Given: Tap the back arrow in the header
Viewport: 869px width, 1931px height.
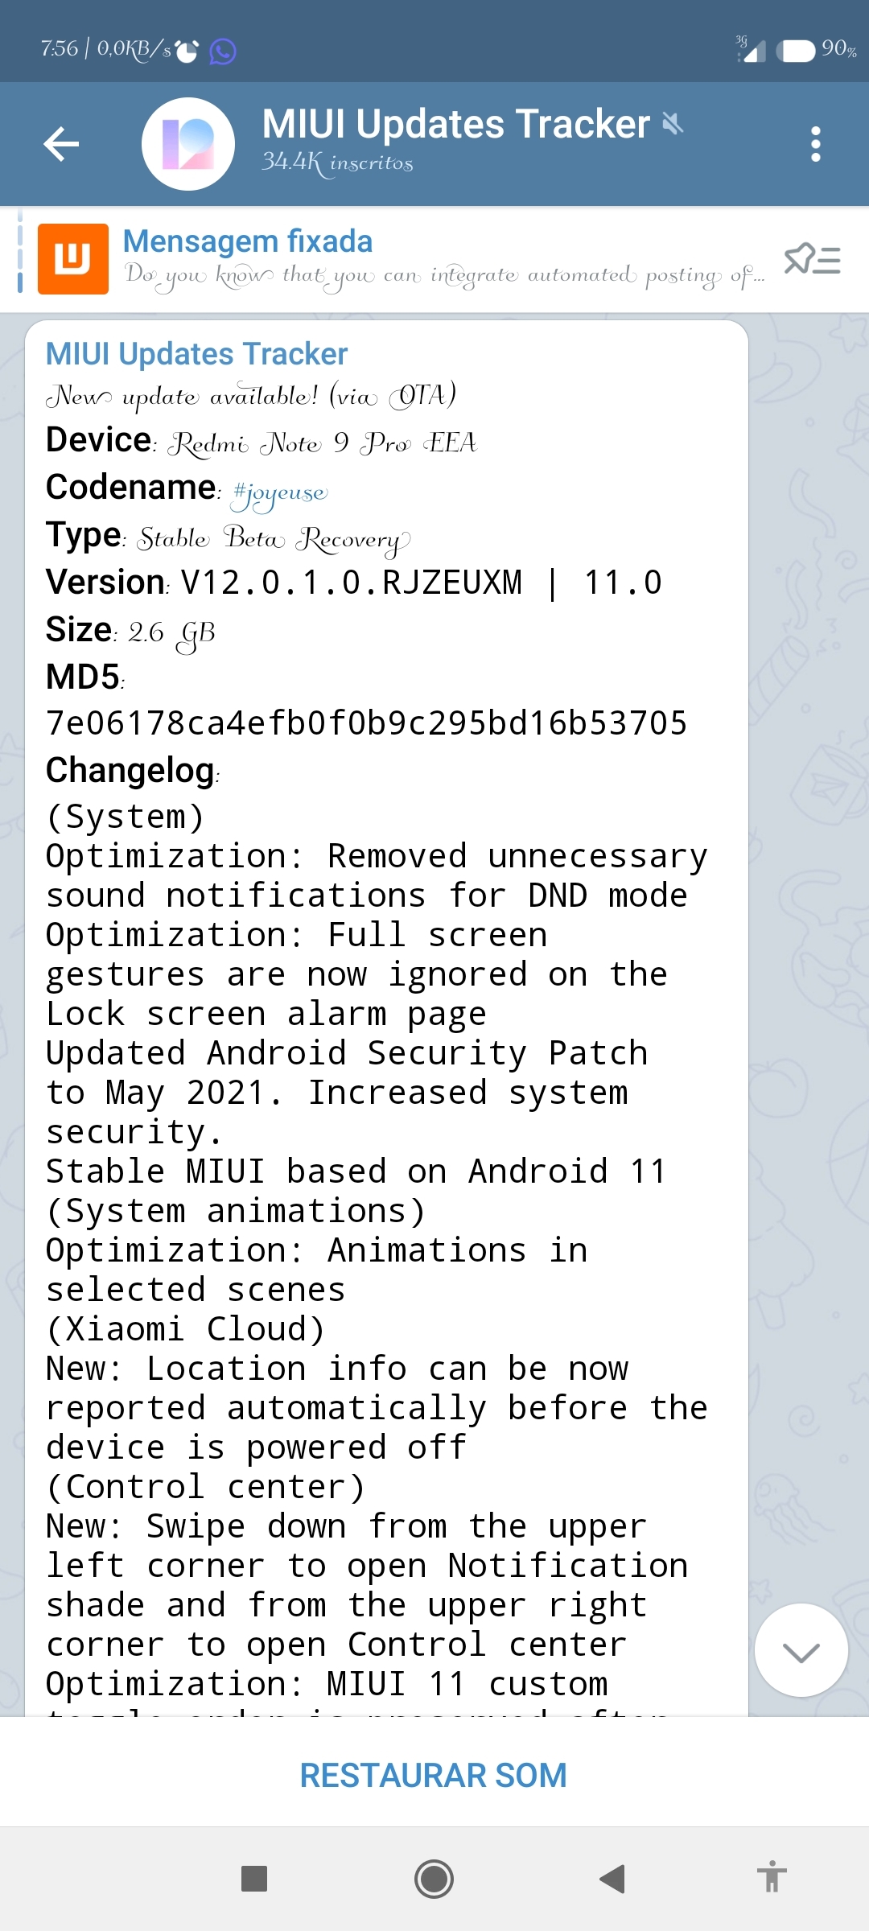Looking at the screenshot, I should point(61,144).
